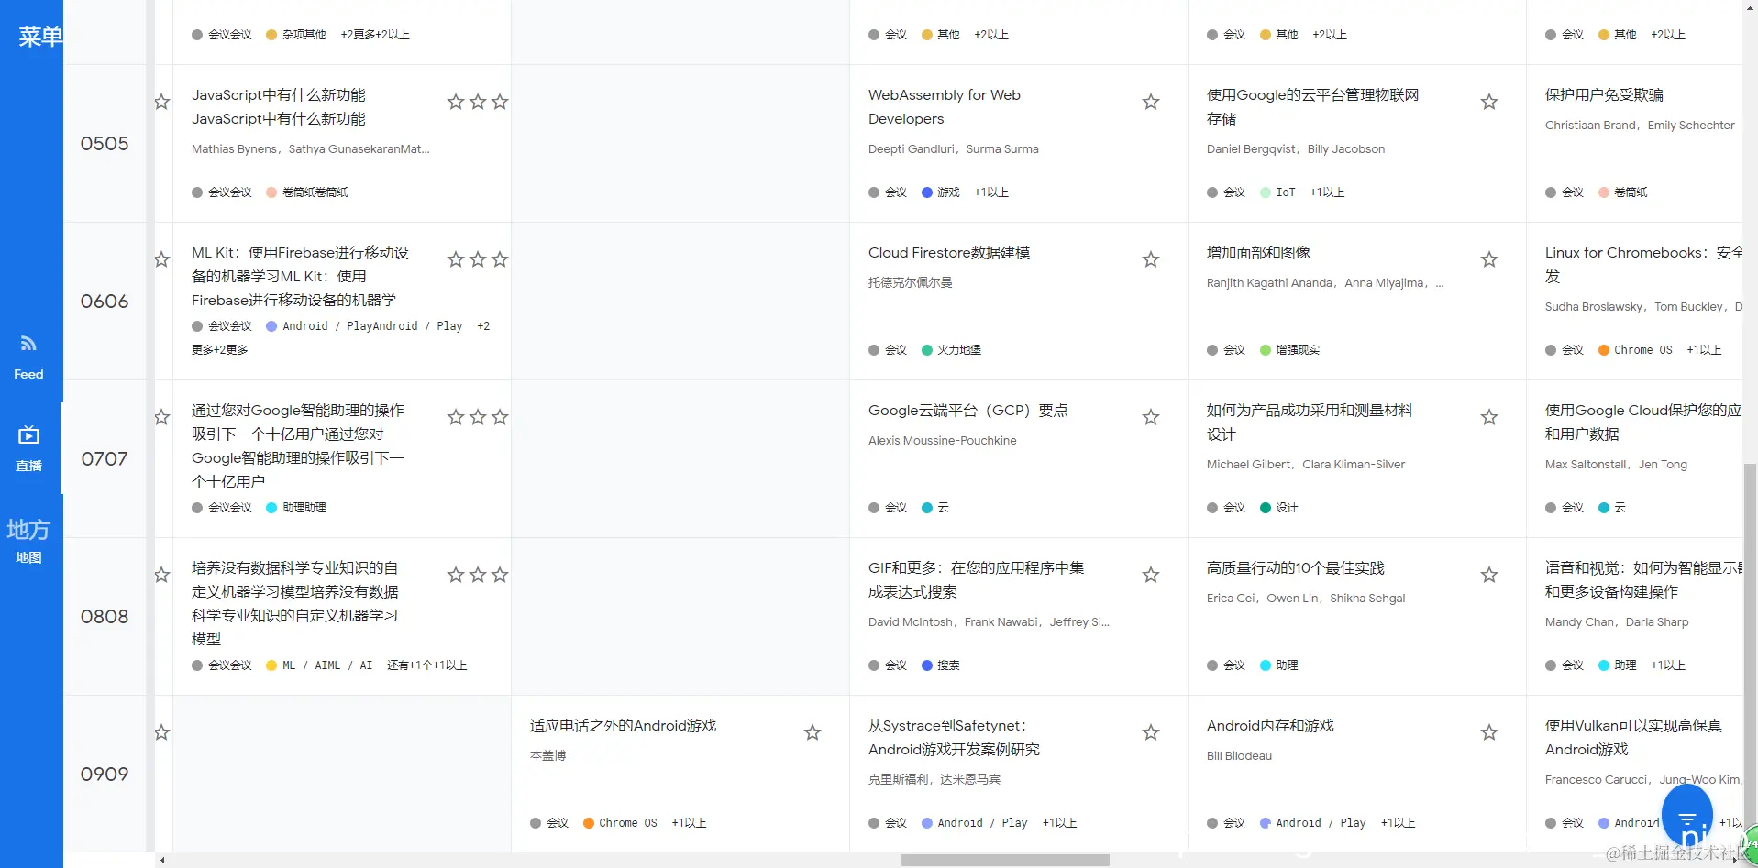Image resolution: width=1758 pixels, height=868 pixels.
Task: Expand the +2以上 tags on 保护用户免受欺骗
Action: pos(1668,34)
